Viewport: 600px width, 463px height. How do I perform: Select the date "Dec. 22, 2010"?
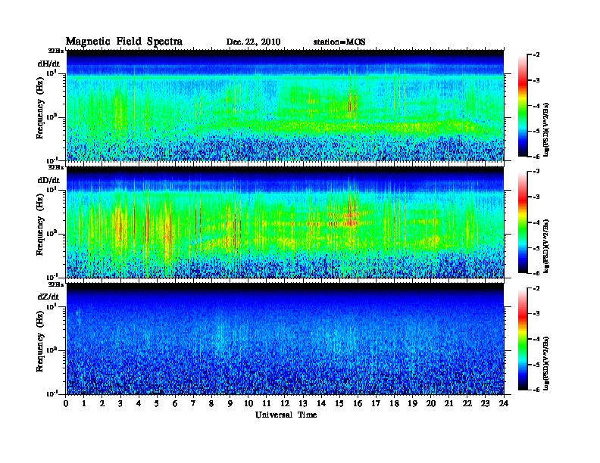tap(253, 42)
